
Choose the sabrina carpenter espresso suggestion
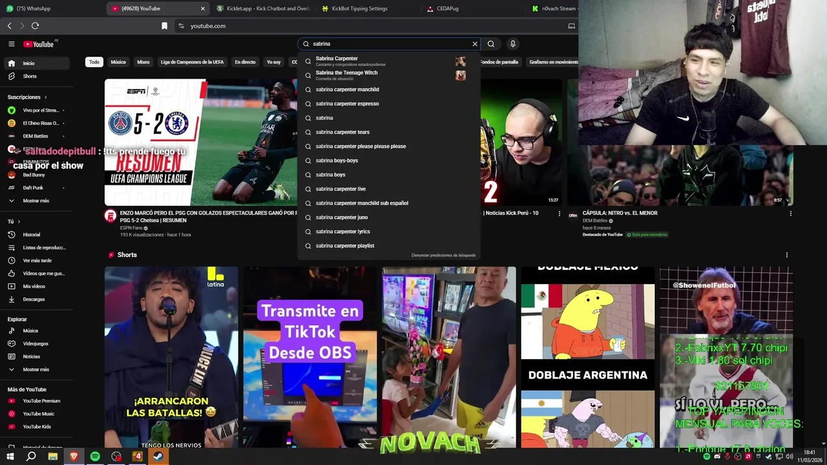pos(388,103)
